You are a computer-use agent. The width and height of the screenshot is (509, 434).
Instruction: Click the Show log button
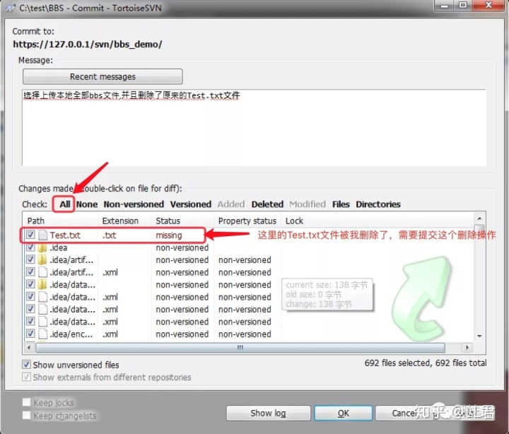(x=268, y=413)
